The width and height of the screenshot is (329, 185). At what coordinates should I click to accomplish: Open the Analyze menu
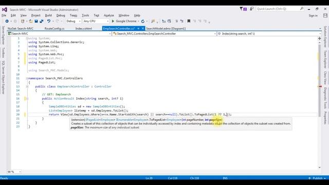click(x=108, y=15)
